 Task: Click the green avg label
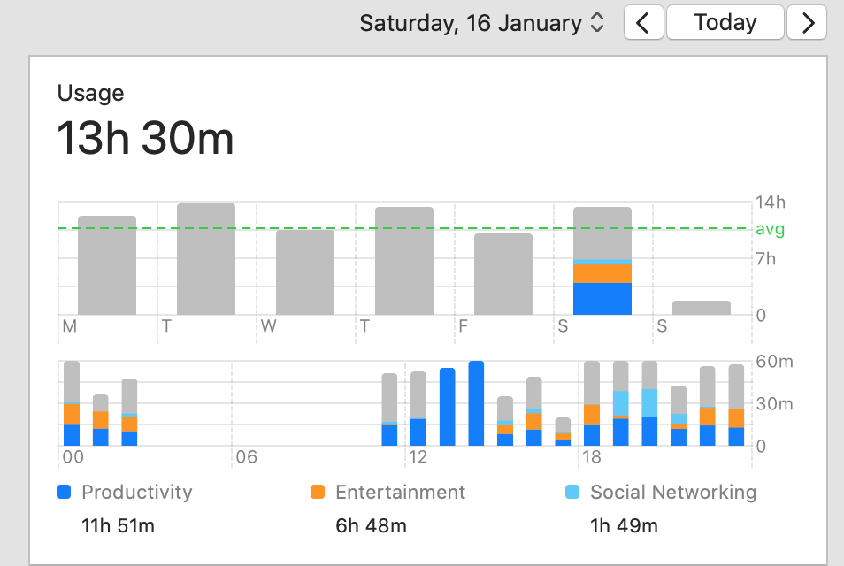click(770, 229)
